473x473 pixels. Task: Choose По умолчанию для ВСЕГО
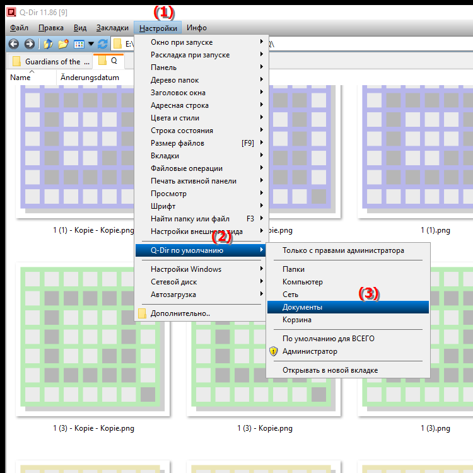point(347,339)
